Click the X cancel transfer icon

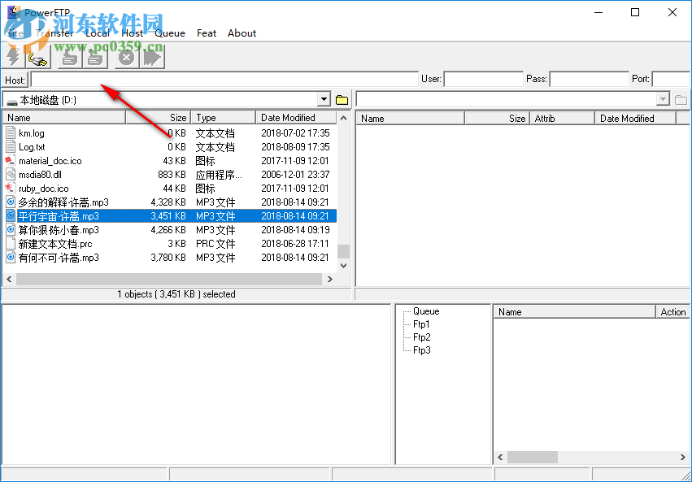[x=125, y=58]
